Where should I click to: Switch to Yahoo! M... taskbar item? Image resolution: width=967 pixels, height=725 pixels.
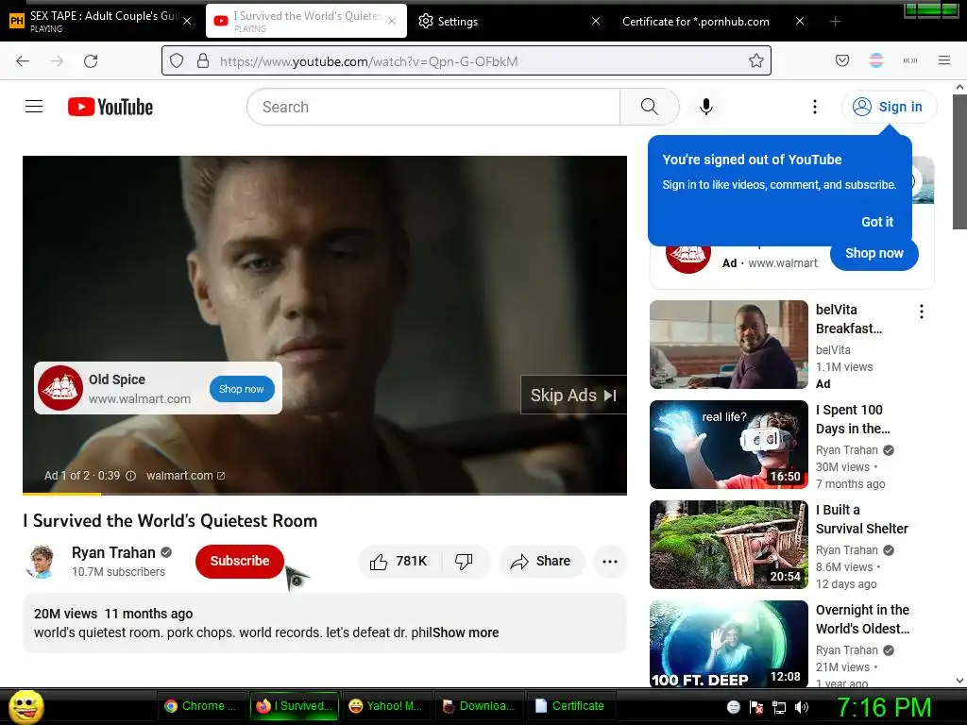point(386,706)
